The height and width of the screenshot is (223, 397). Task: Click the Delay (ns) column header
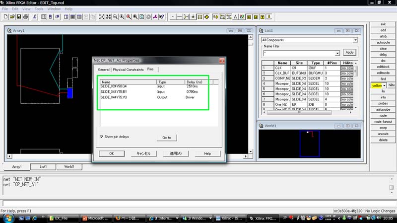(198, 82)
